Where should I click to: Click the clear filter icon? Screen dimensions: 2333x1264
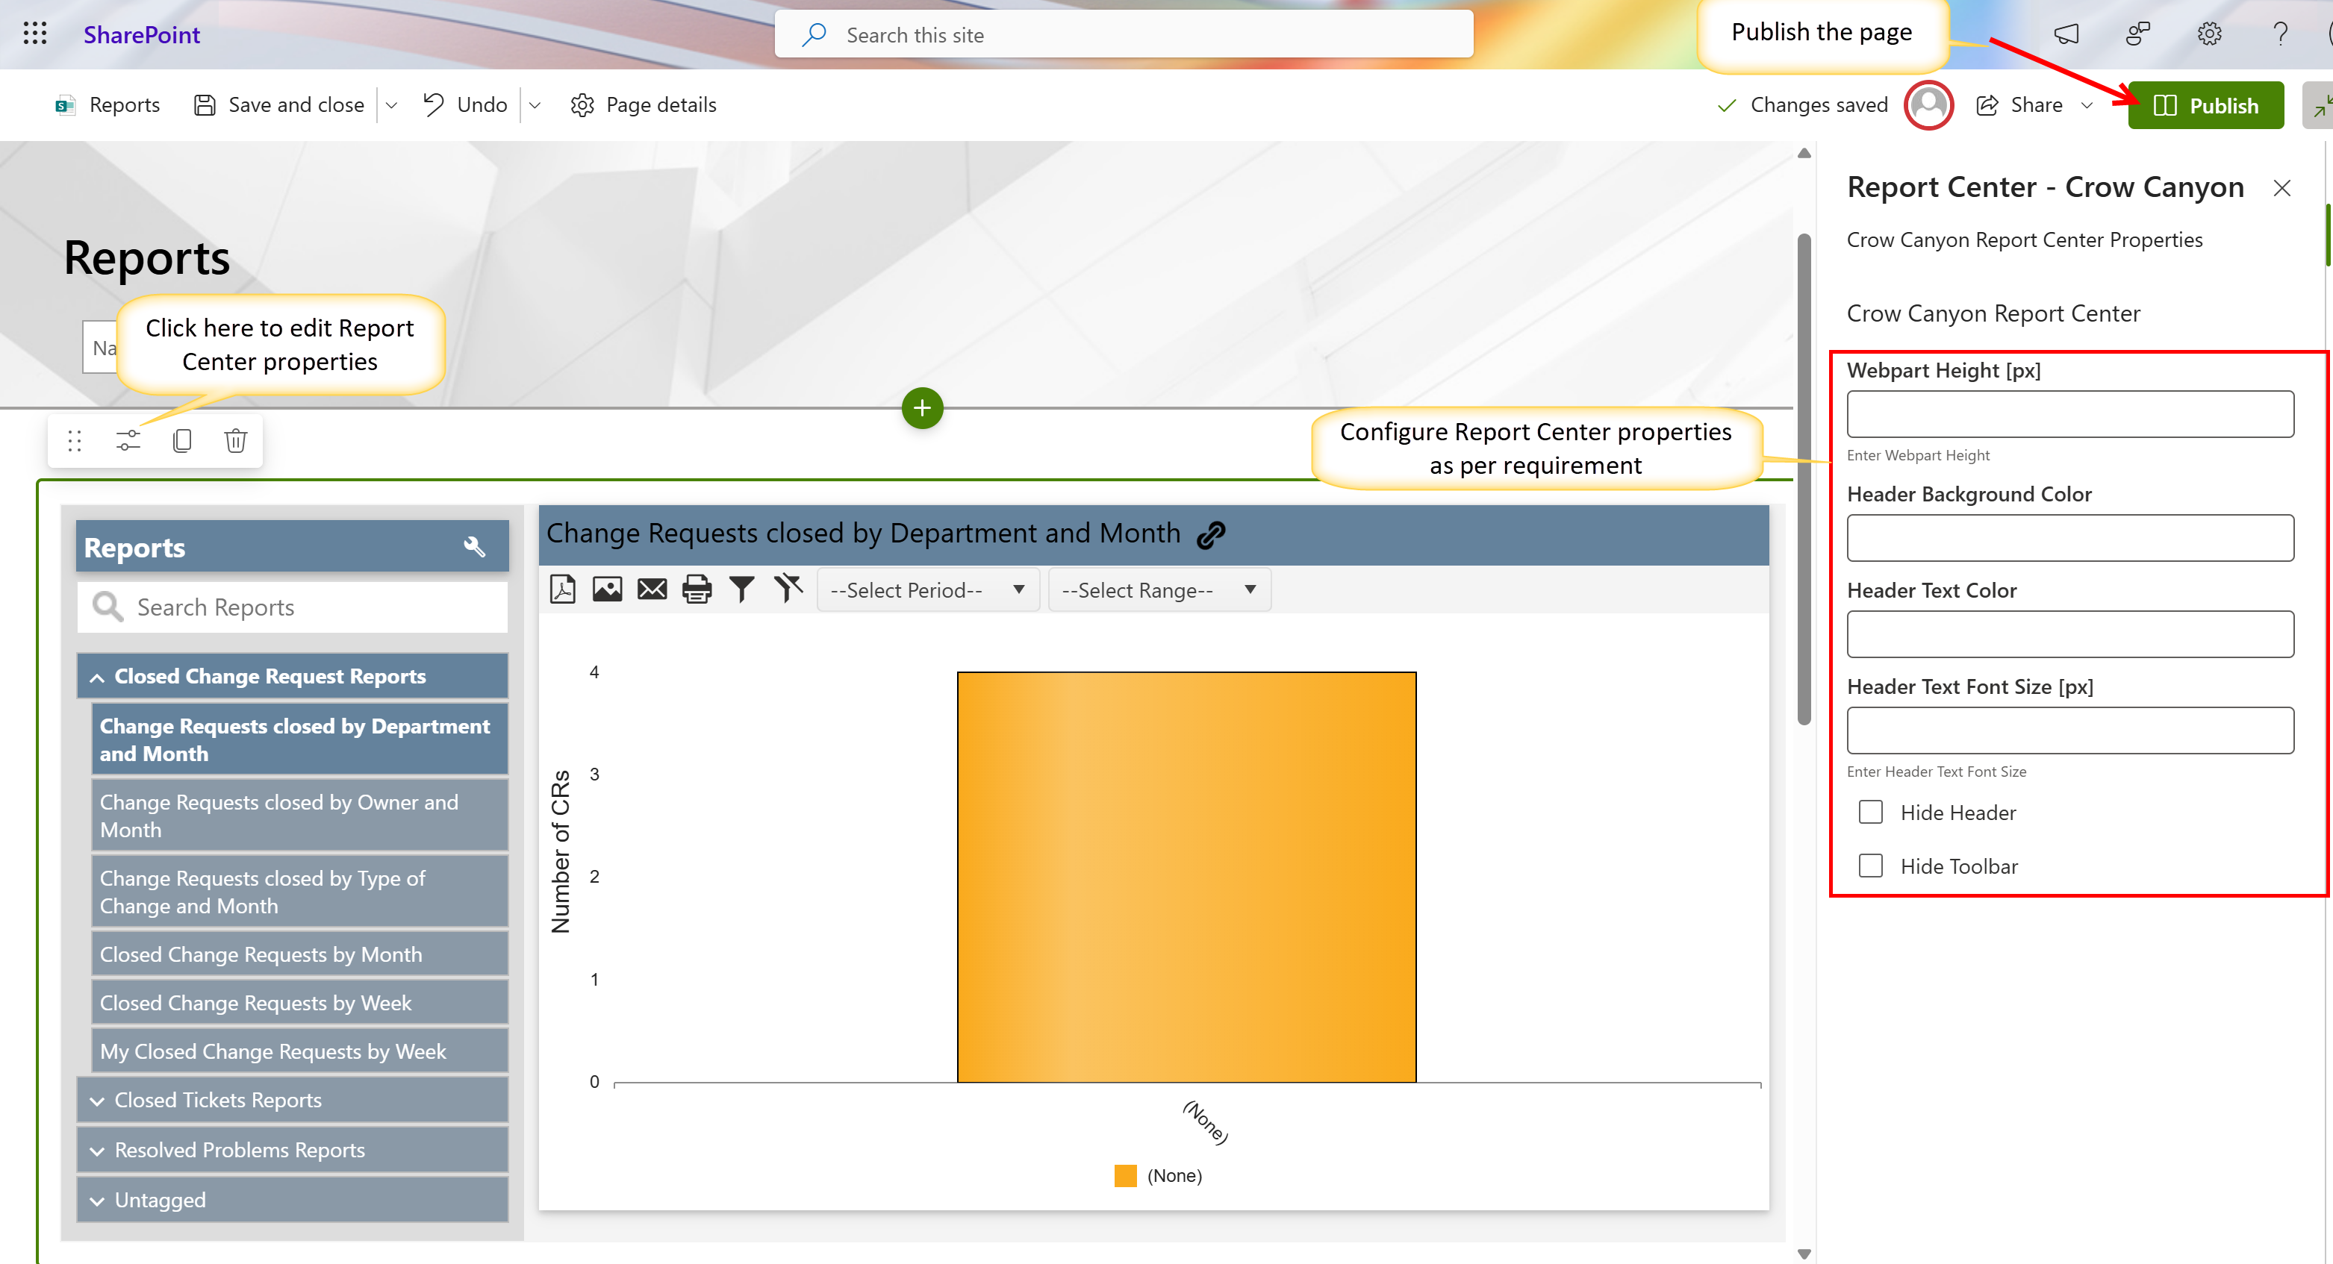click(788, 589)
